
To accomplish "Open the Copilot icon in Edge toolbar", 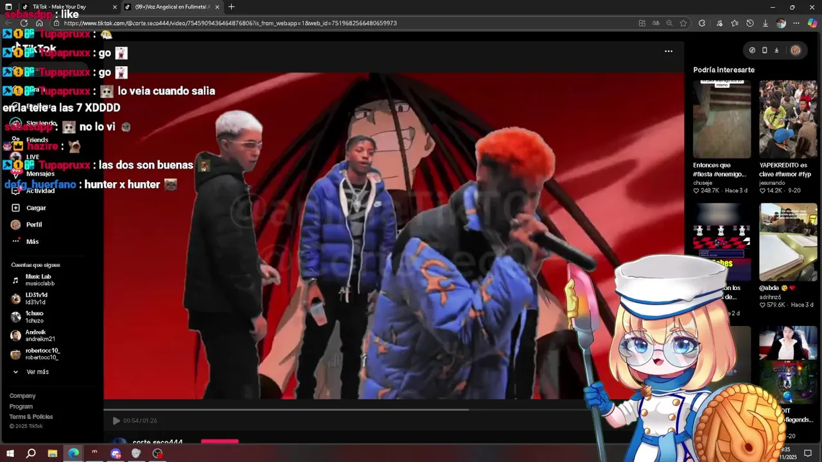I will (x=812, y=23).
